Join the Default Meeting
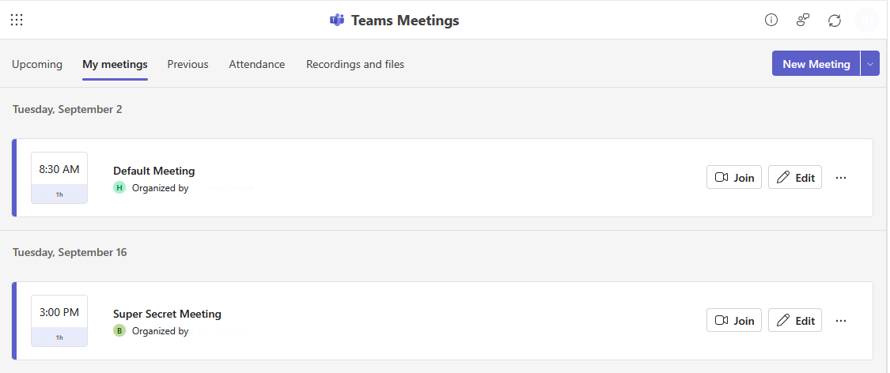This screenshot has width=890, height=373. tap(734, 178)
